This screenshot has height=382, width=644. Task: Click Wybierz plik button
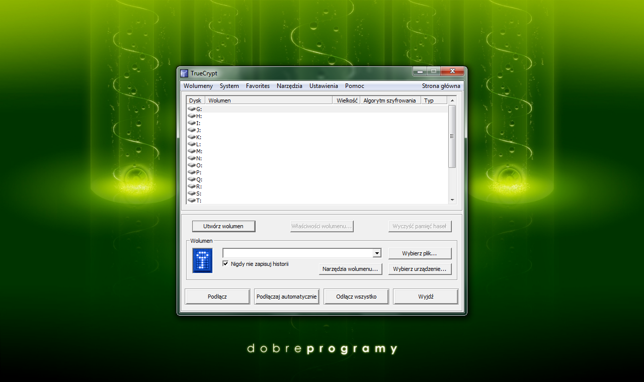click(420, 253)
